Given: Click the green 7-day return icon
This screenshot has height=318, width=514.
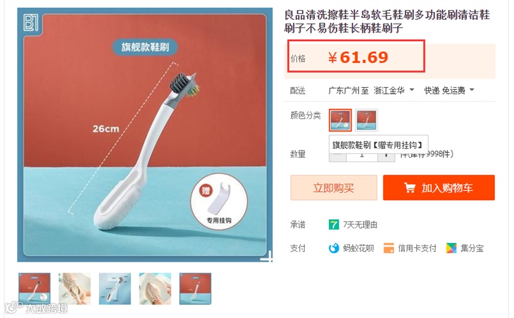Looking at the screenshot, I should [x=333, y=224].
